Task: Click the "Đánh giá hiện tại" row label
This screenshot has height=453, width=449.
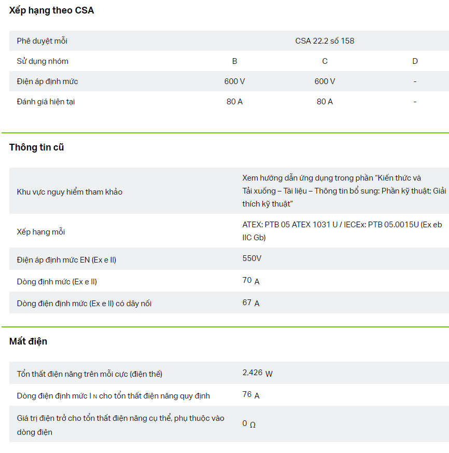Action: tap(46, 102)
